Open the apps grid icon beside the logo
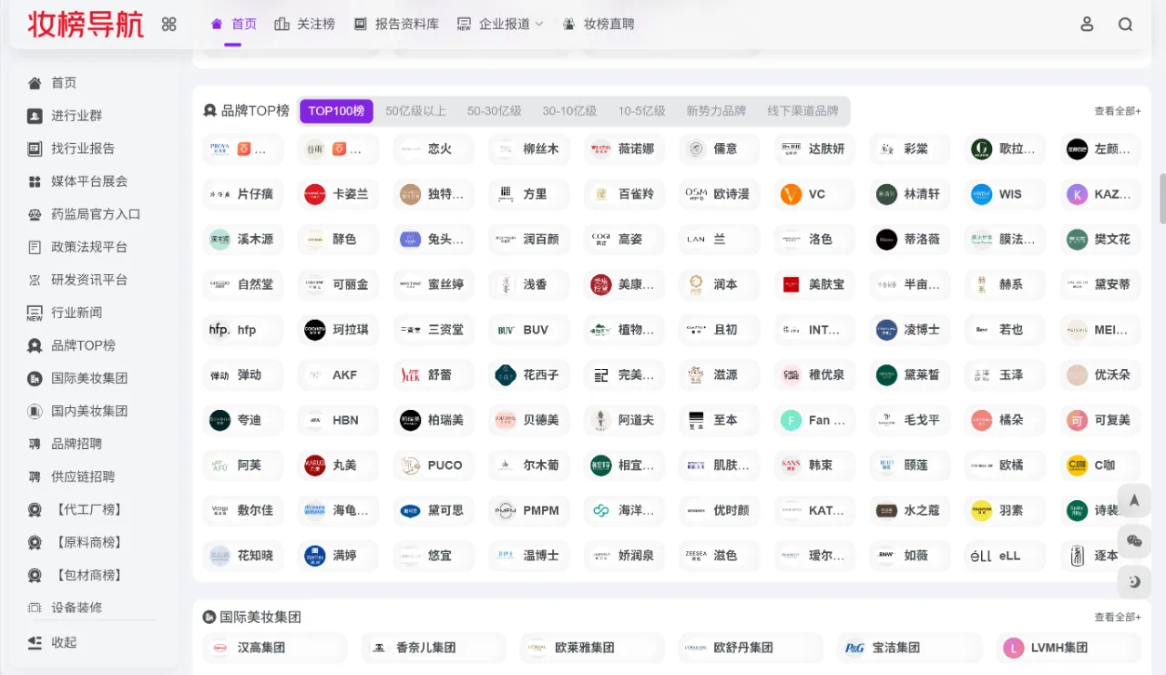Viewport: 1166px width, 675px height. click(x=169, y=25)
